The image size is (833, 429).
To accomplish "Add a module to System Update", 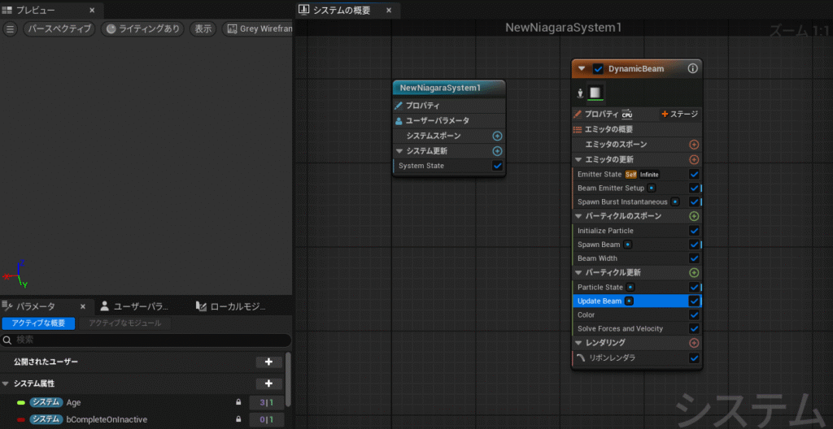I will (497, 151).
